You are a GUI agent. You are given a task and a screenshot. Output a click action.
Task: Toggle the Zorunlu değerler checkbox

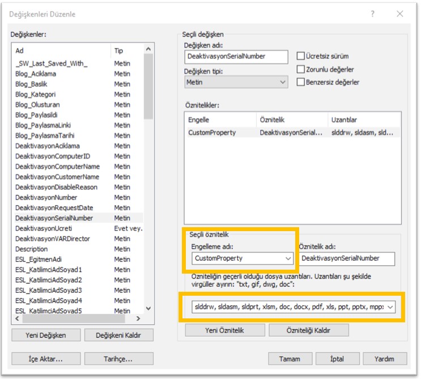(x=301, y=69)
